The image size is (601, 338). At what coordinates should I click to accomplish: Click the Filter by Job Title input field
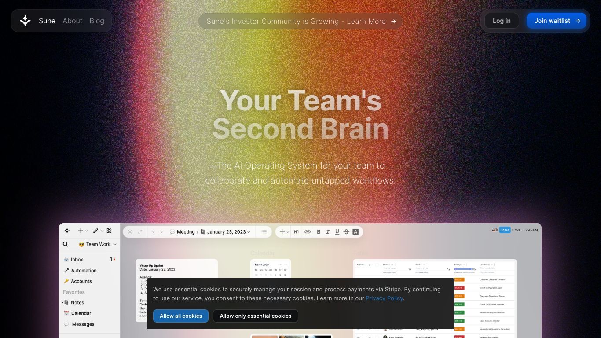[x=496, y=268]
